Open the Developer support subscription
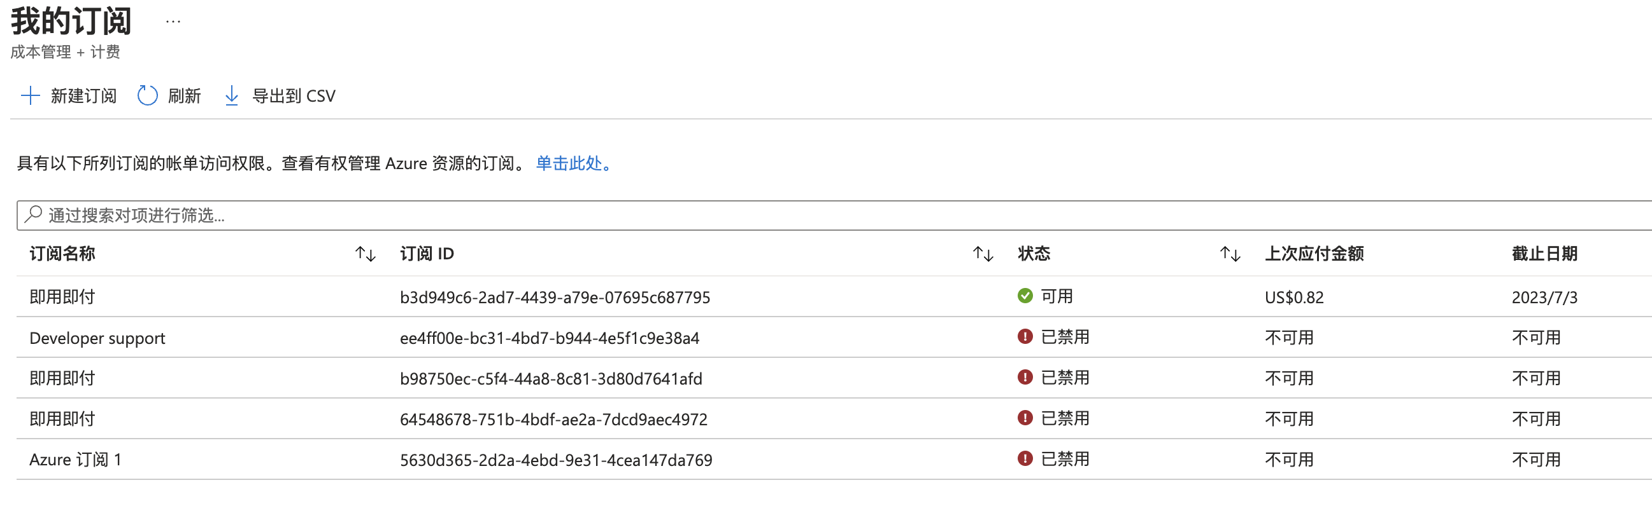The height and width of the screenshot is (506, 1652). pos(97,338)
